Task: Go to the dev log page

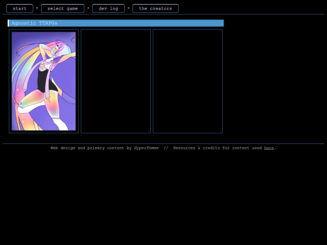Action: [x=108, y=8]
